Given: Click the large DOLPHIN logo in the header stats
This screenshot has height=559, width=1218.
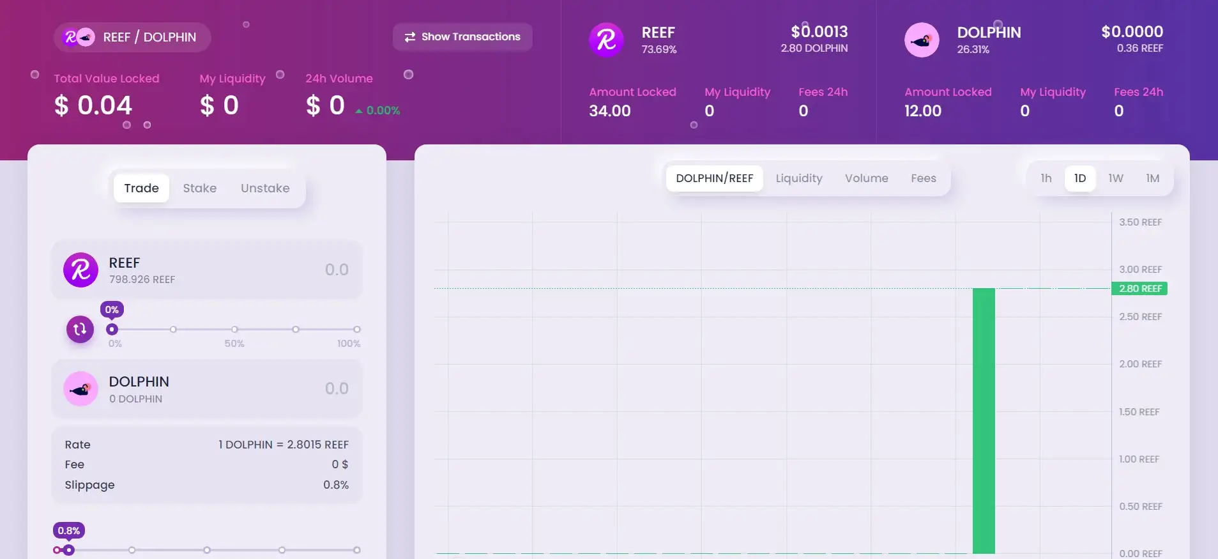Looking at the screenshot, I should tap(921, 40).
